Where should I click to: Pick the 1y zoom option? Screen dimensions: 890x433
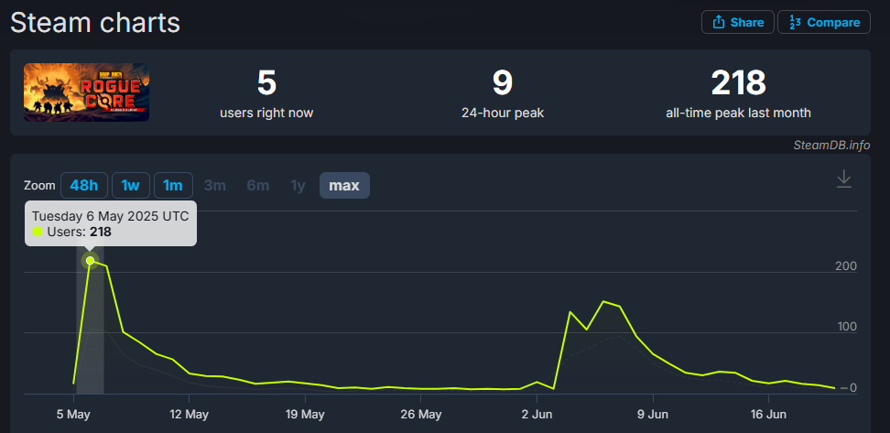(298, 186)
